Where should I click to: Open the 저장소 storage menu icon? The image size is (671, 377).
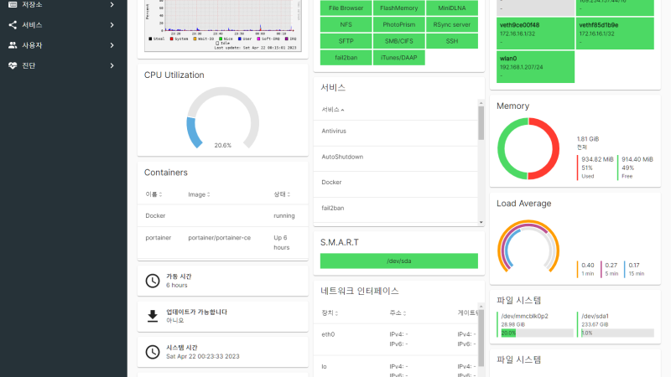(x=13, y=4)
